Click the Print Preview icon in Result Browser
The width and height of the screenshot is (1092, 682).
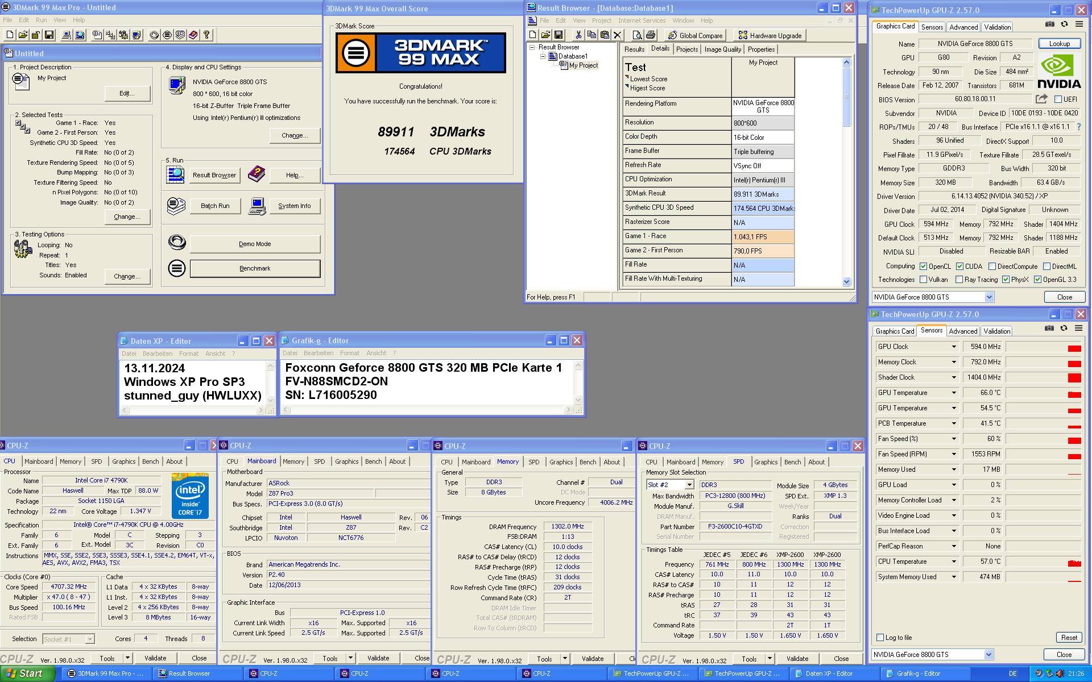tap(637, 35)
